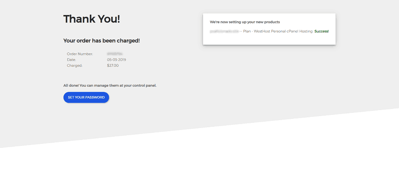
Task: Click 'We're now setting up your new products' title
Action: pyautogui.click(x=245, y=22)
